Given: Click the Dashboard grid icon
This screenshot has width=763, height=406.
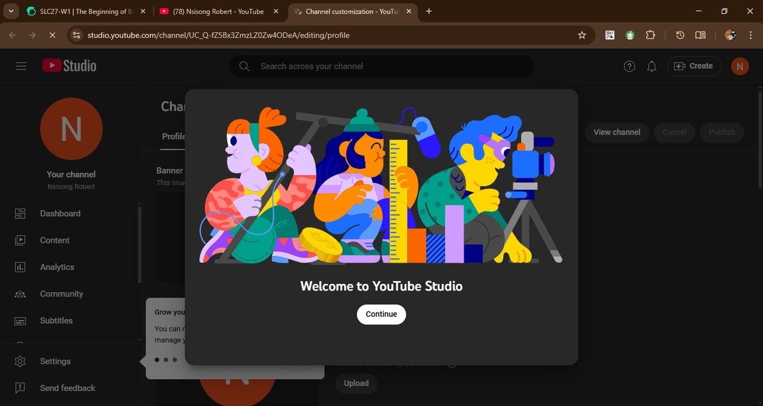Looking at the screenshot, I should pos(20,213).
